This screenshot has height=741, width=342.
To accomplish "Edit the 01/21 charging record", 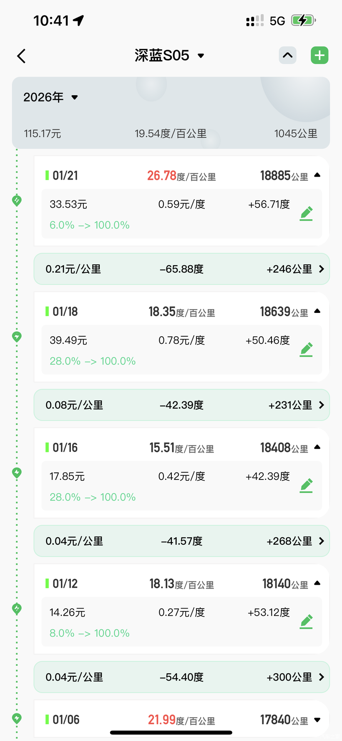I will pos(306,213).
